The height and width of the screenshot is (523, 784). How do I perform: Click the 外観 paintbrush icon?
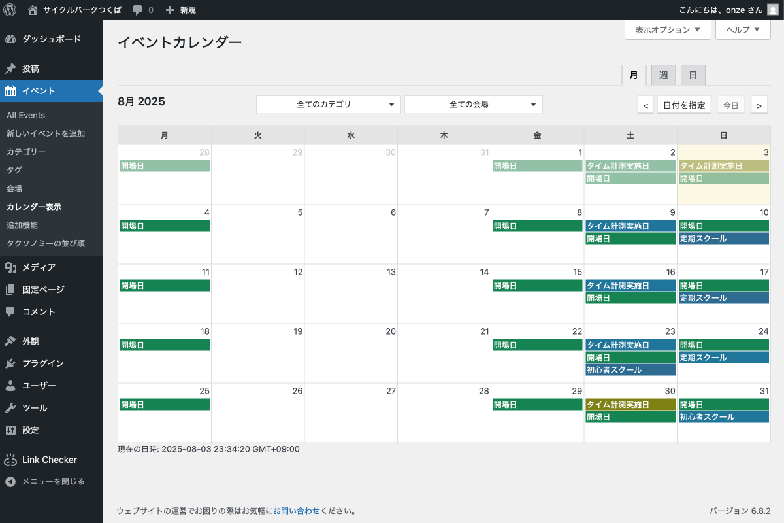tap(10, 341)
